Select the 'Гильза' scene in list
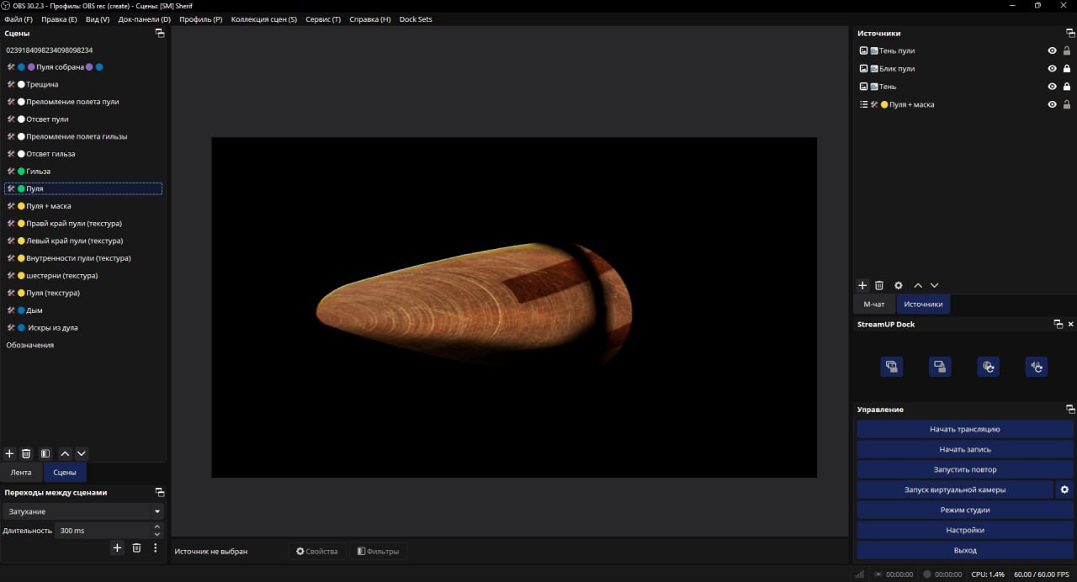The height and width of the screenshot is (582, 1077). 39,172
